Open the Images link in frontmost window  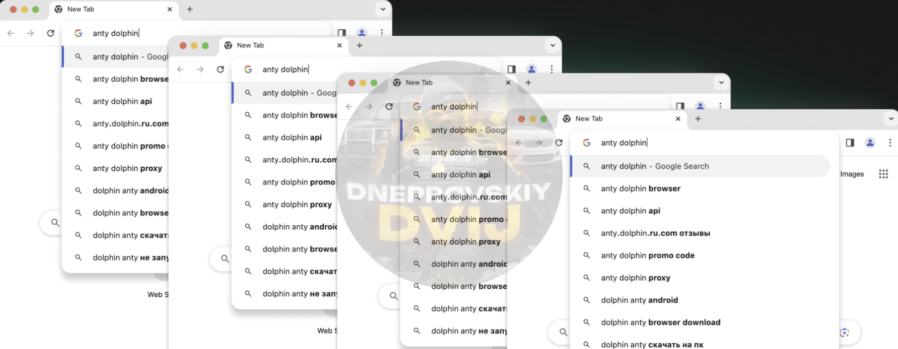coord(852,174)
